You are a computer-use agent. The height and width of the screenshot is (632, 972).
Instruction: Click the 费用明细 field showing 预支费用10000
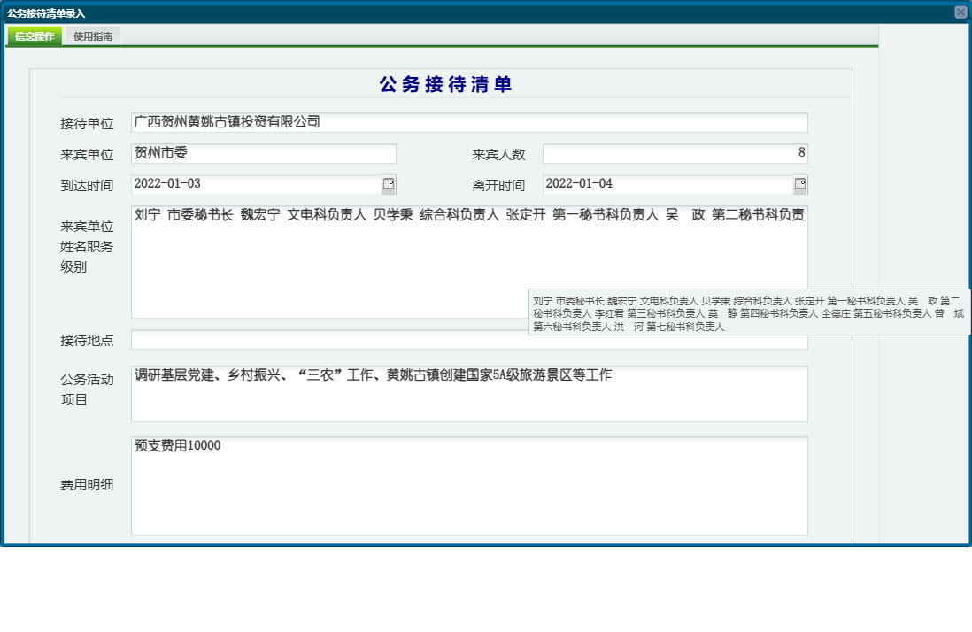click(469, 485)
